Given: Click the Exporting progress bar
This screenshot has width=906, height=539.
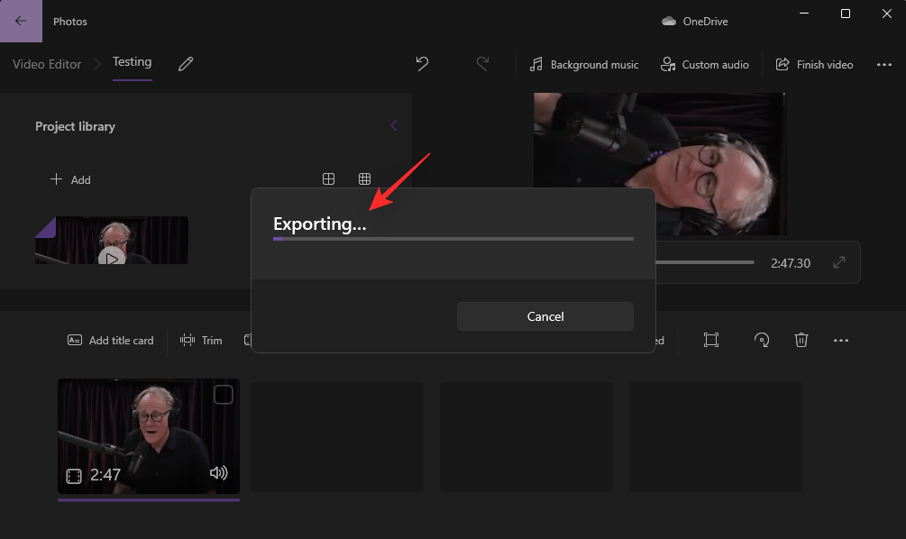Looking at the screenshot, I should 453,239.
